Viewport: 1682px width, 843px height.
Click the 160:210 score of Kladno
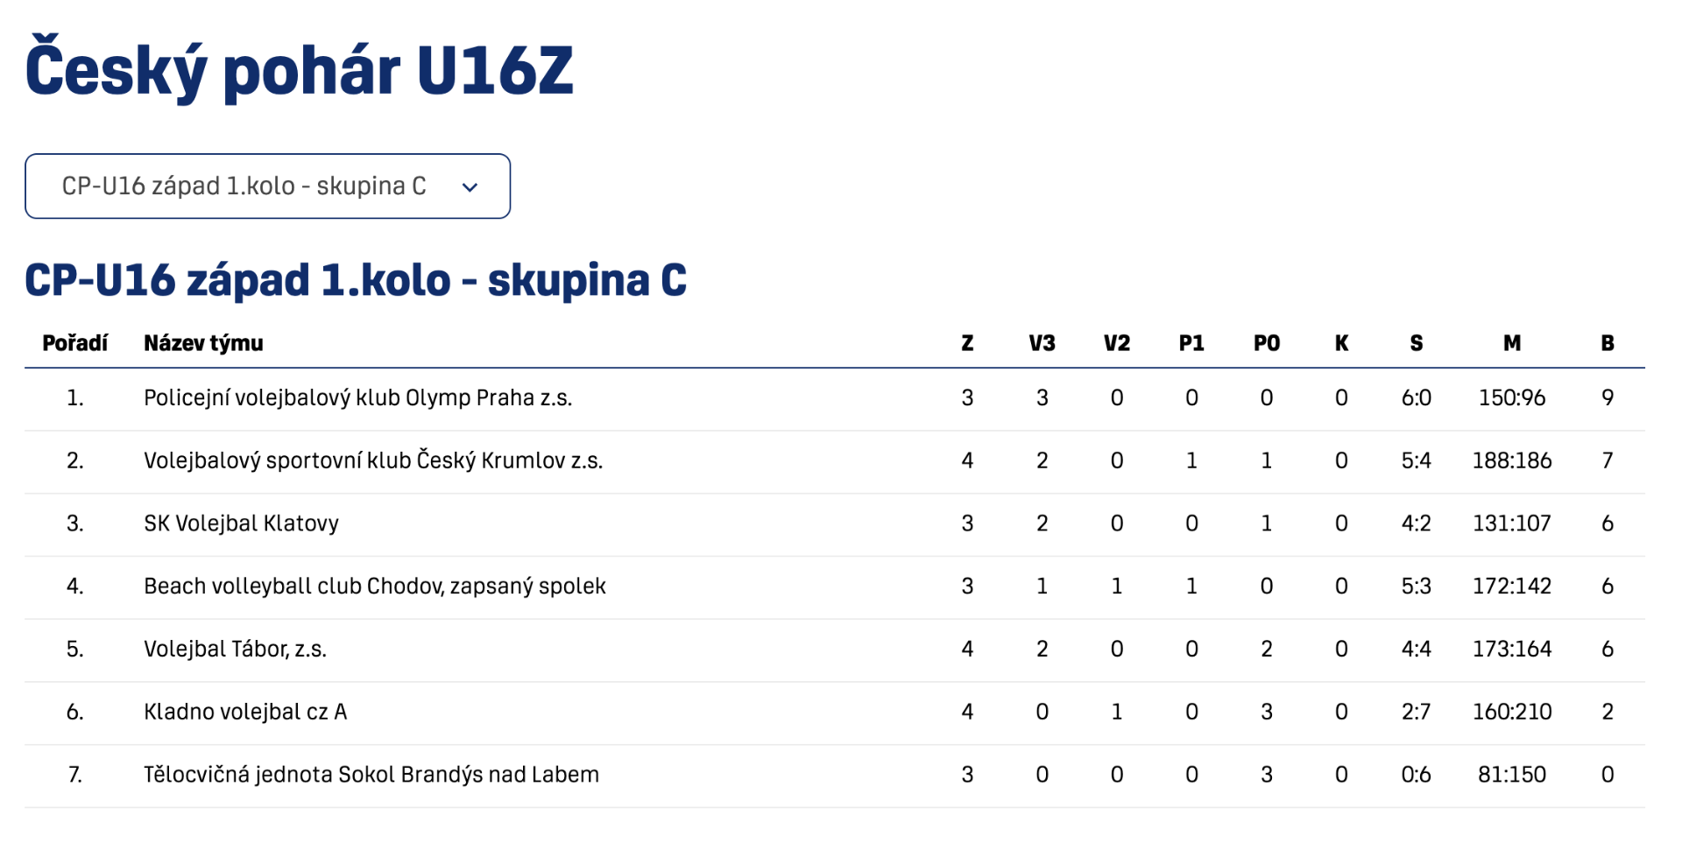point(1512,712)
